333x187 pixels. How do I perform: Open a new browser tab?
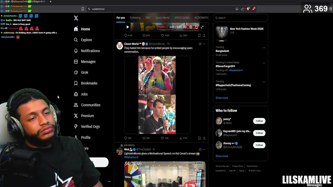[x=50, y=2]
